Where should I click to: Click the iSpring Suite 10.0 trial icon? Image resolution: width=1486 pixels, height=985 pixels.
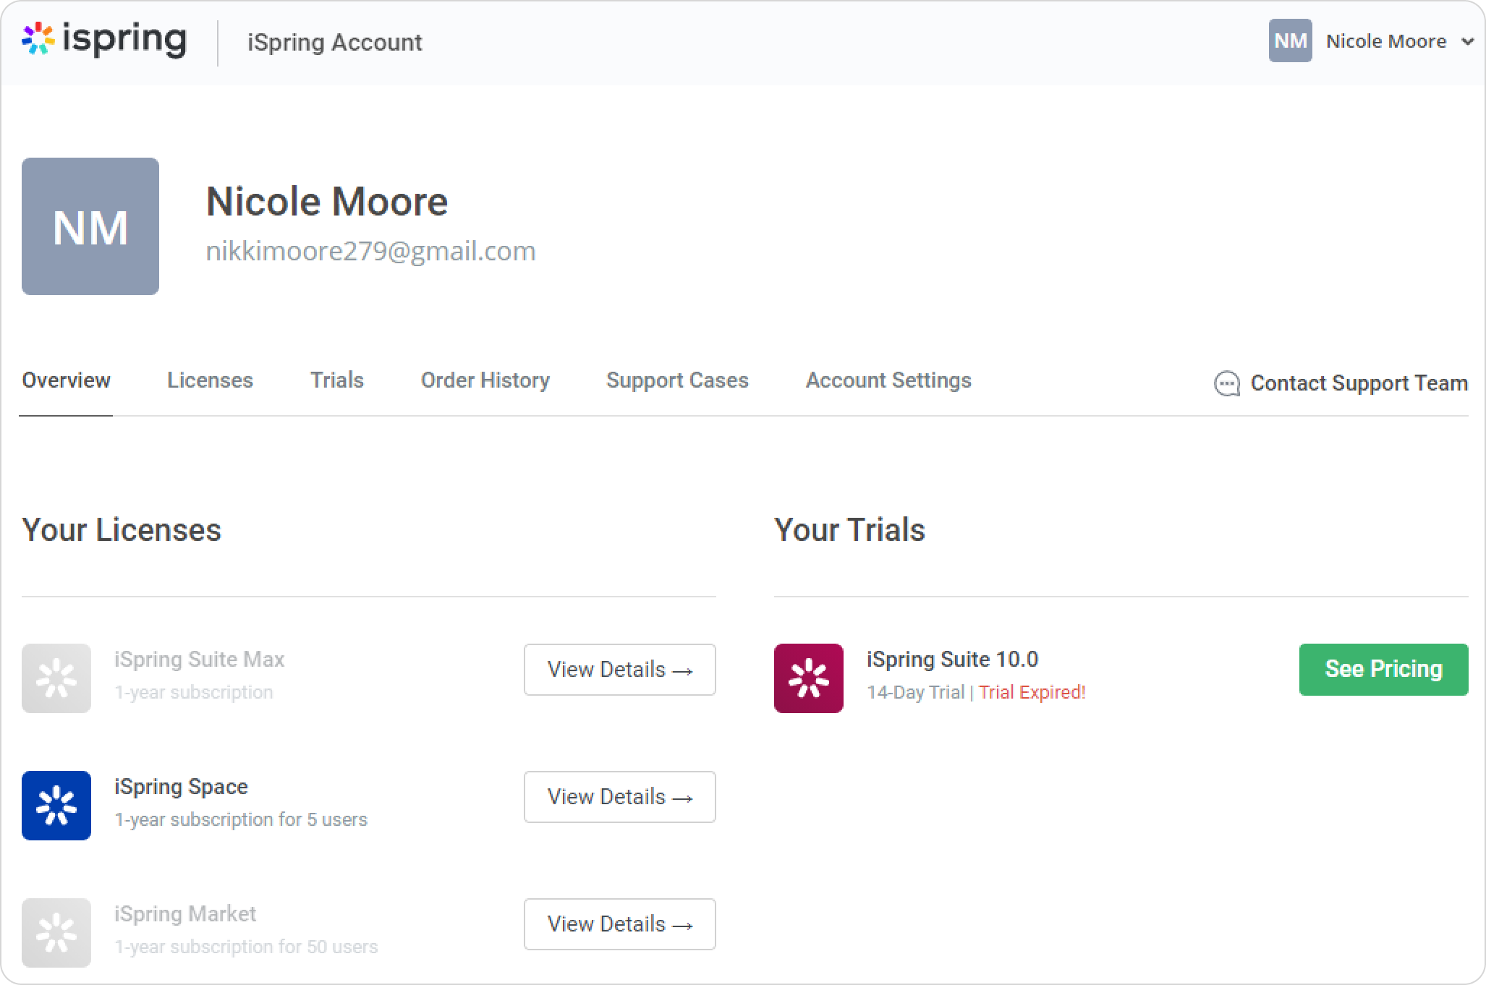tap(809, 678)
